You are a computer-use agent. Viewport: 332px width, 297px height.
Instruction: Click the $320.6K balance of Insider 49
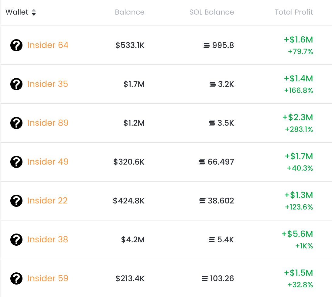click(x=129, y=162)
